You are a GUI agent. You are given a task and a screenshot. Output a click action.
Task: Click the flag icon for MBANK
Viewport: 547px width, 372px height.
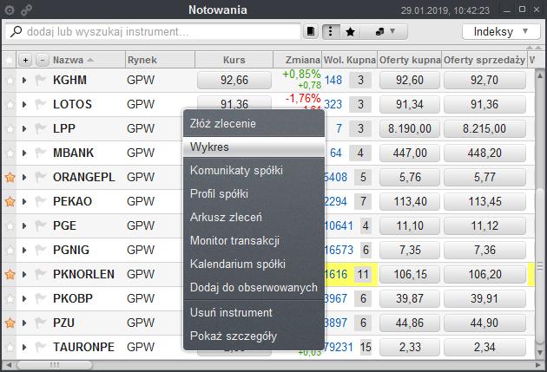41,153
